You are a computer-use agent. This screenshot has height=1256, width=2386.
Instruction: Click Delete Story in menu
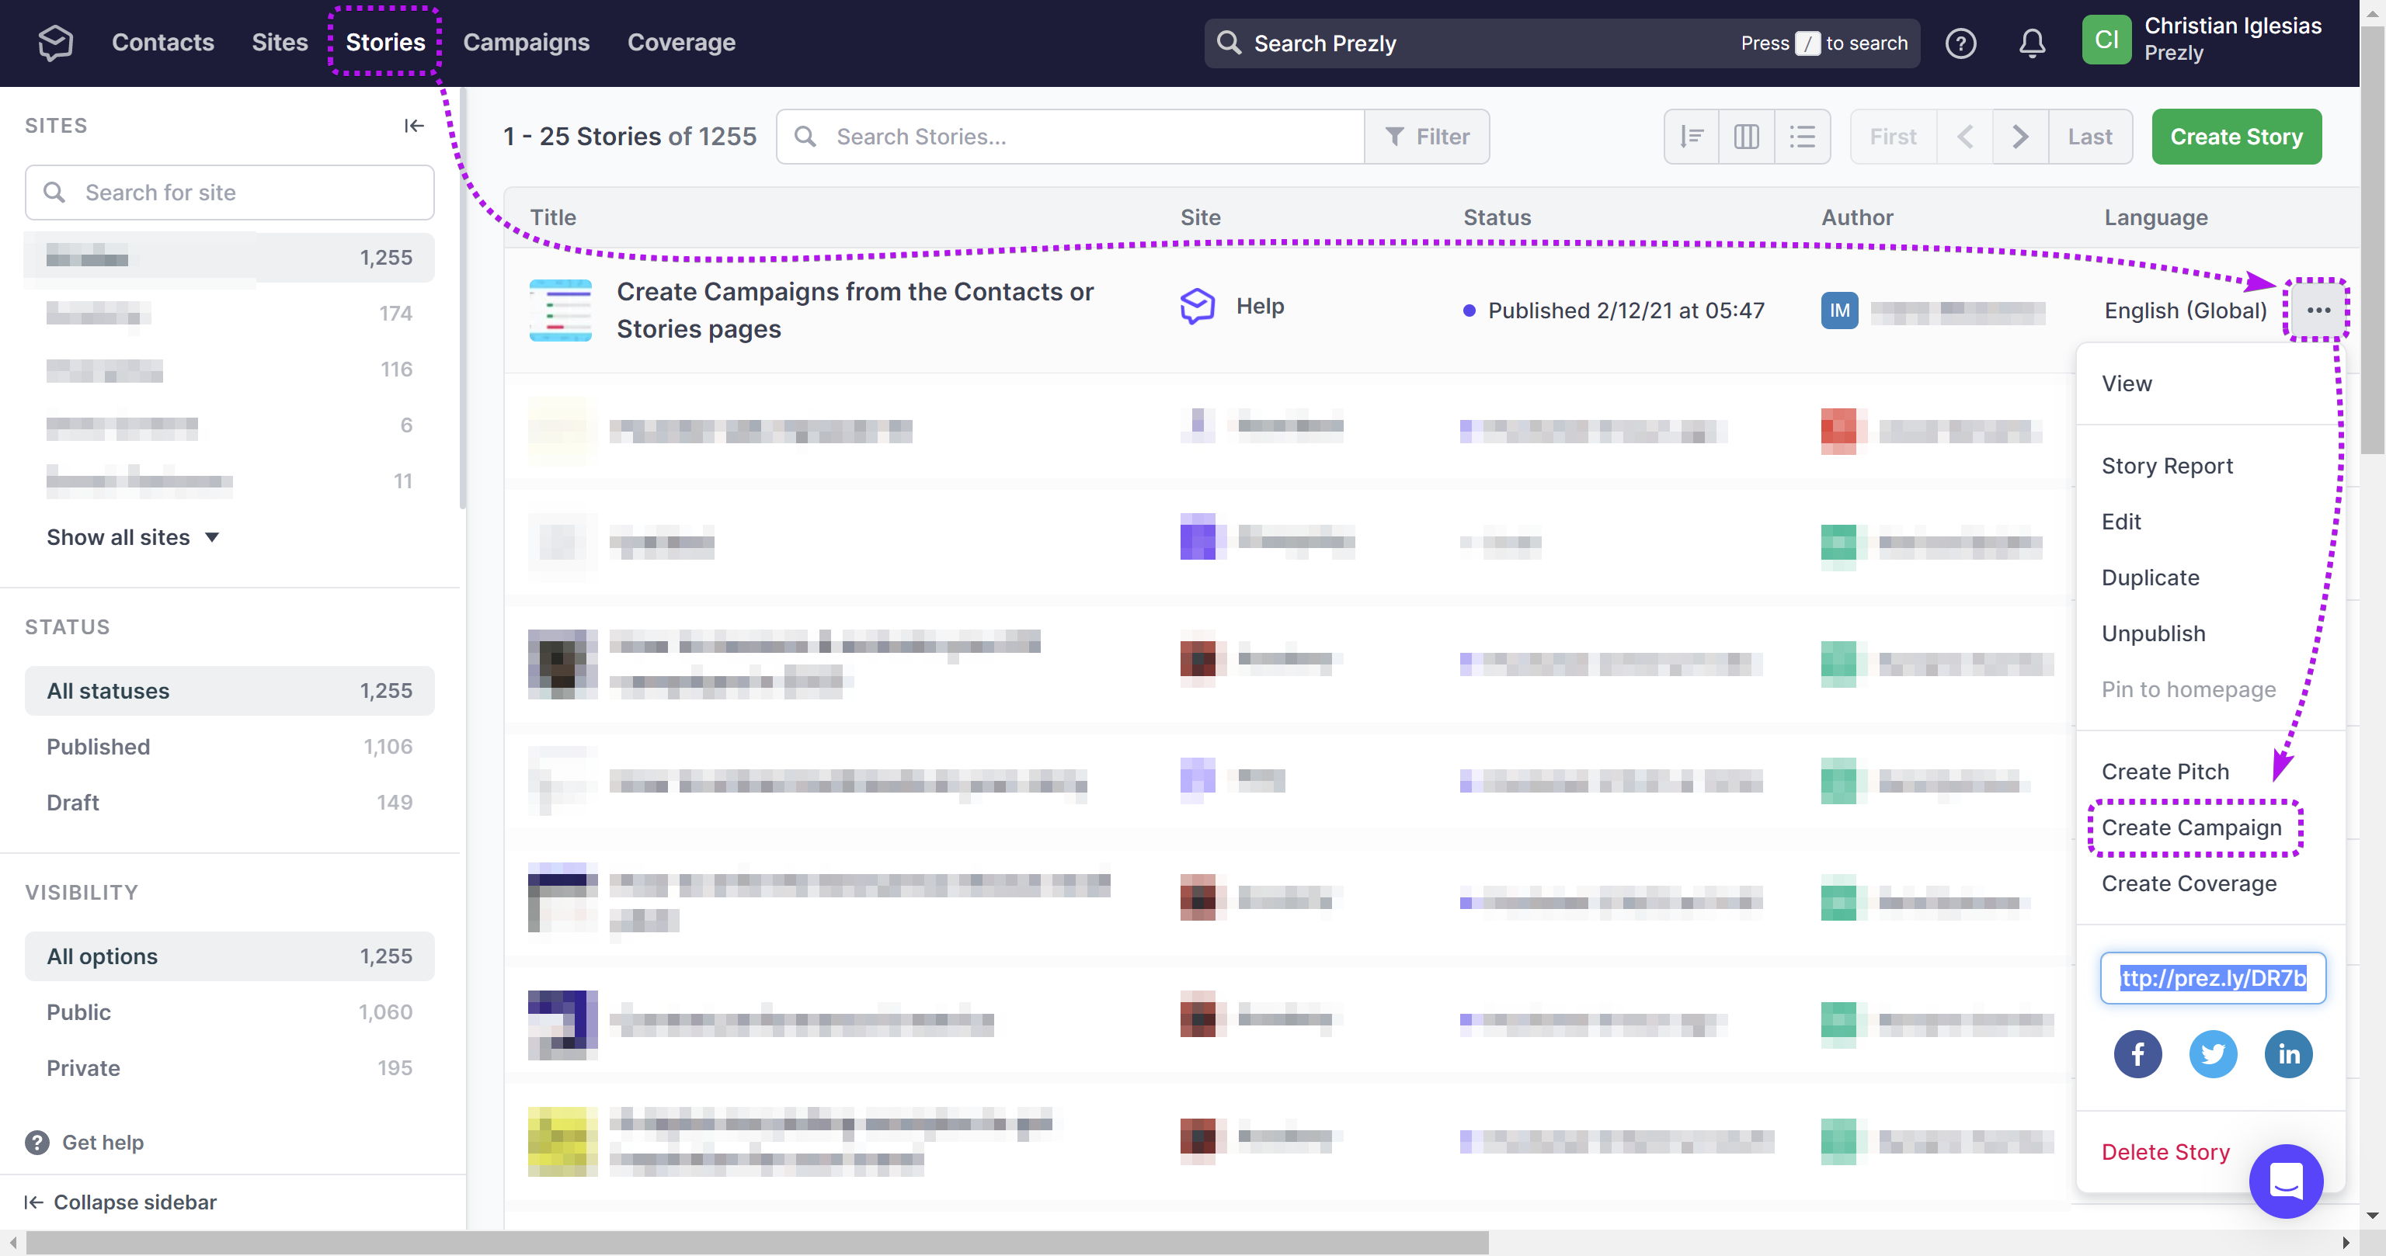pos(2165,1152)
